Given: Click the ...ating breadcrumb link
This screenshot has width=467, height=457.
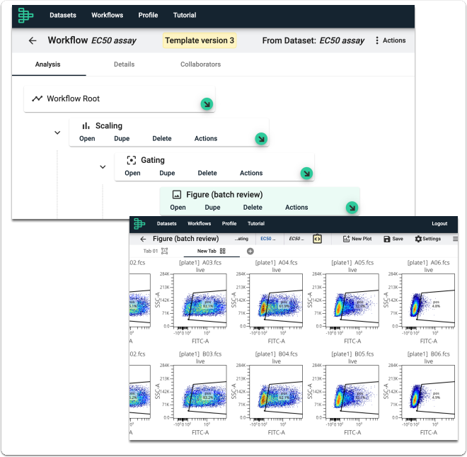Looking at the screenshot, I should click(241, 239).
